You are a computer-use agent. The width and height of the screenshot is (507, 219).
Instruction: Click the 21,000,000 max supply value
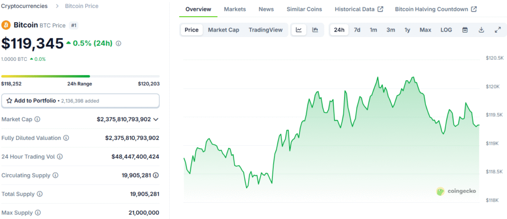click(144, 213)
